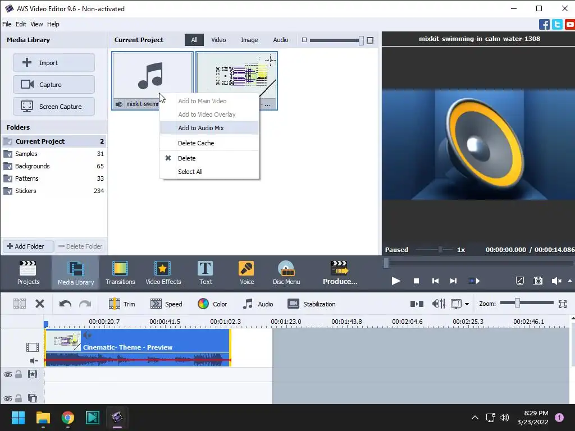The height and width of the screenshot is (431, 575).
Task: Open the Text tool
Action: point(206,273)
